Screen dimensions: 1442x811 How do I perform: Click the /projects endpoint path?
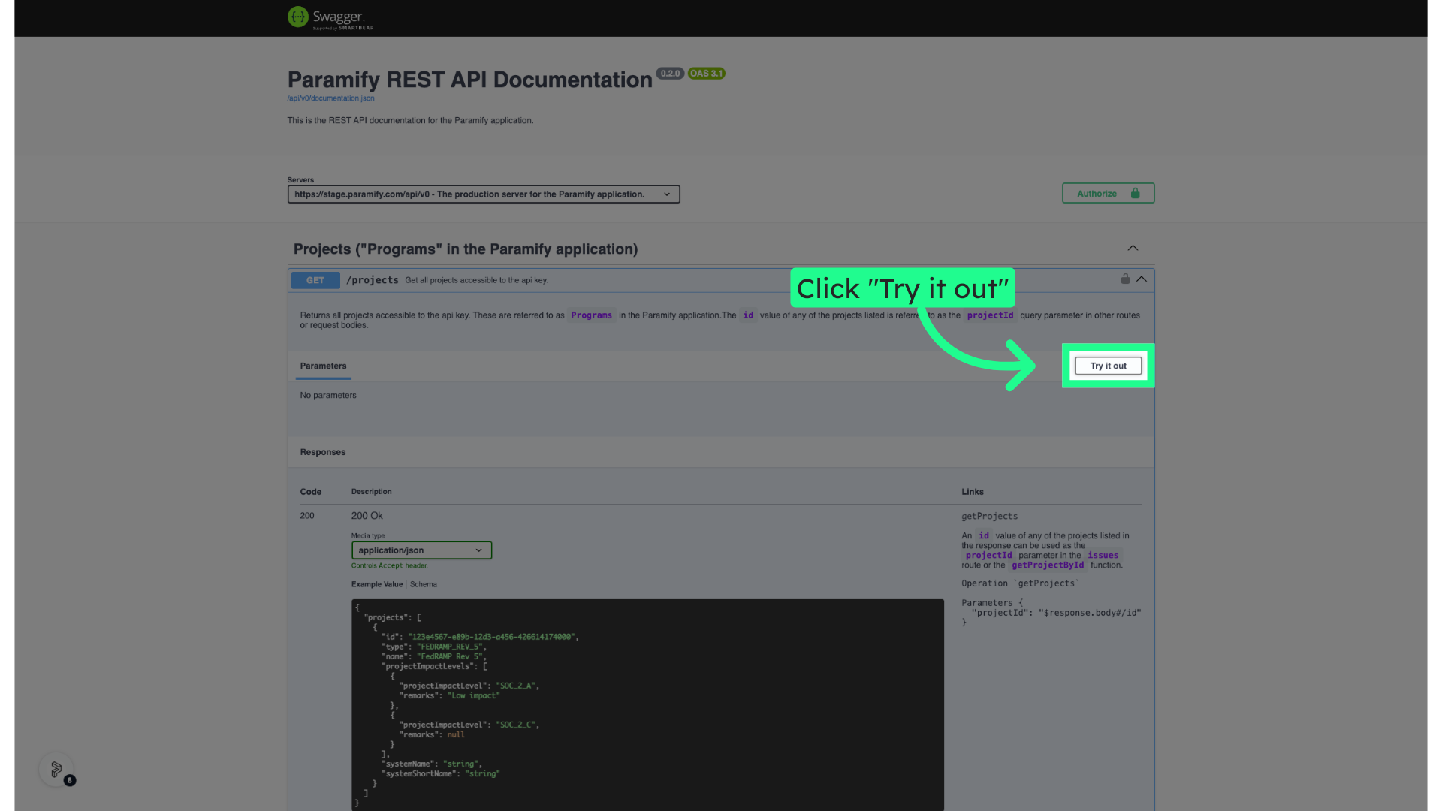(x=372, y=280)
